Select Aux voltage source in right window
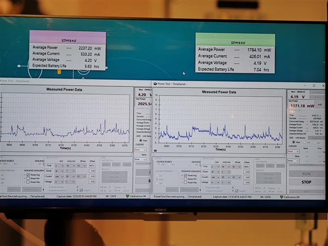The image size is (328, 246). [169, 165]
